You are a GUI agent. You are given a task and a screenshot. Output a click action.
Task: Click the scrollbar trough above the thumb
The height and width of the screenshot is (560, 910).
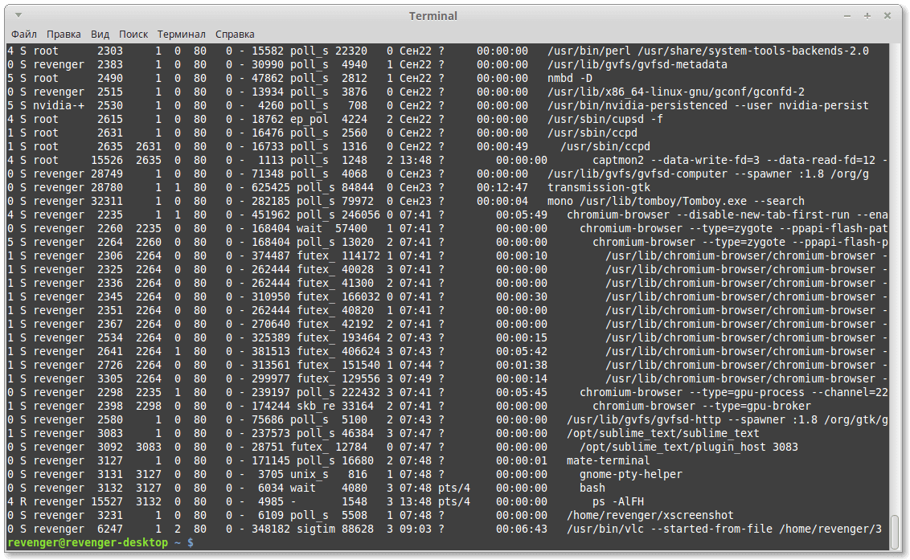click(895, 279)
